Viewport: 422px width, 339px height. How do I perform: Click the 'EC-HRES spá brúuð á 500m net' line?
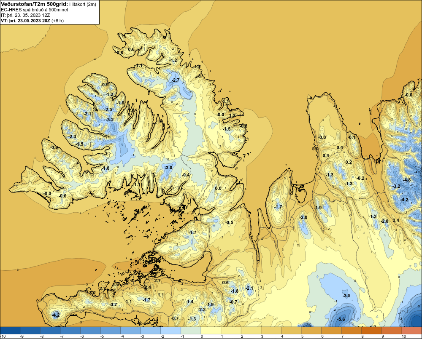click(x=35, y=10)
